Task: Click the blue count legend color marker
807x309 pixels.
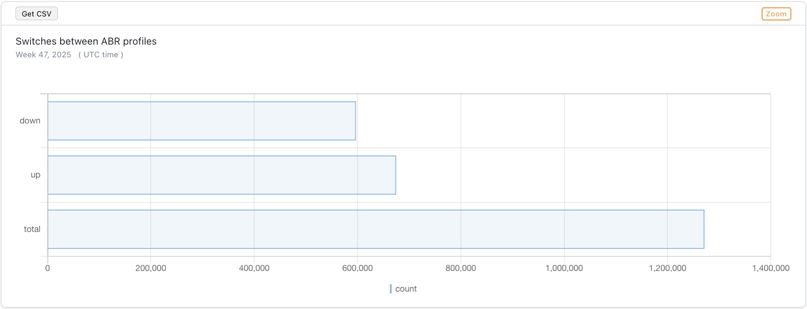Action: 391,289
